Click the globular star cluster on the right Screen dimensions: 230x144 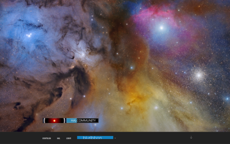coord(199,75)
